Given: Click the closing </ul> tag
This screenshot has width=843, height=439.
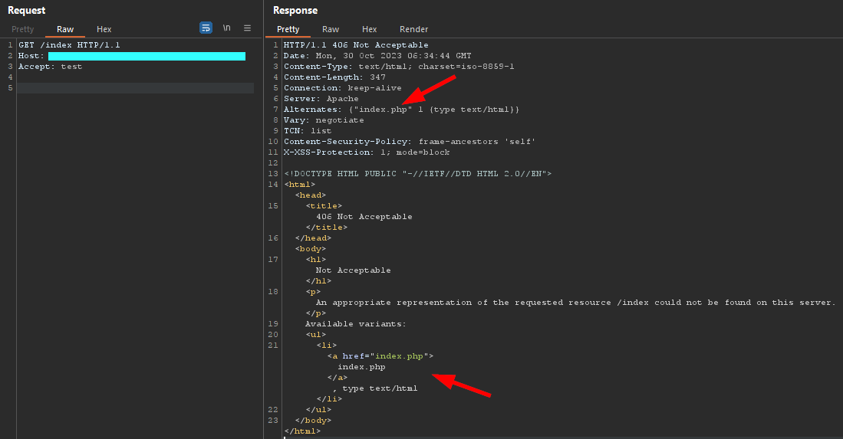Looking at the screenshot, I should [318, 410].
